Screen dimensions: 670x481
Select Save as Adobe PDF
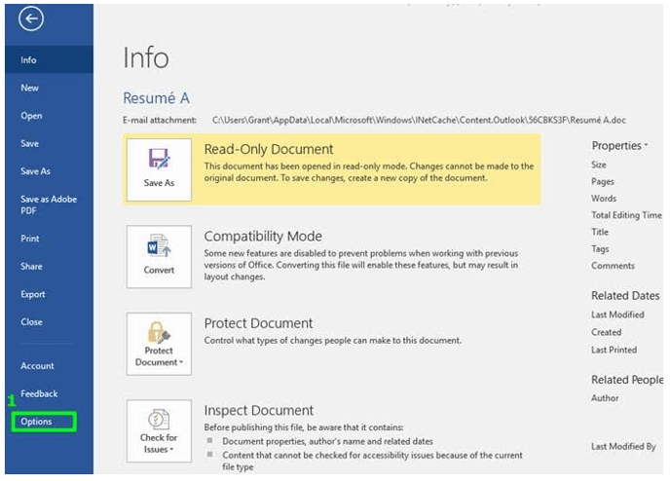coord(47,205)
